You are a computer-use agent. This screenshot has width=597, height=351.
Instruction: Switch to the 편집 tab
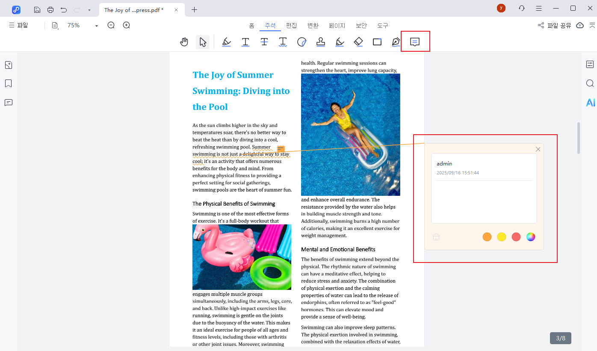pyautogui.click(x=292, y=26)
